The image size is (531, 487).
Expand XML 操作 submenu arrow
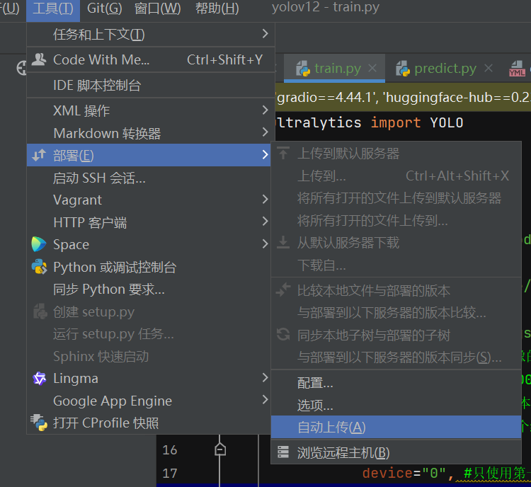(x=265, y=110)
